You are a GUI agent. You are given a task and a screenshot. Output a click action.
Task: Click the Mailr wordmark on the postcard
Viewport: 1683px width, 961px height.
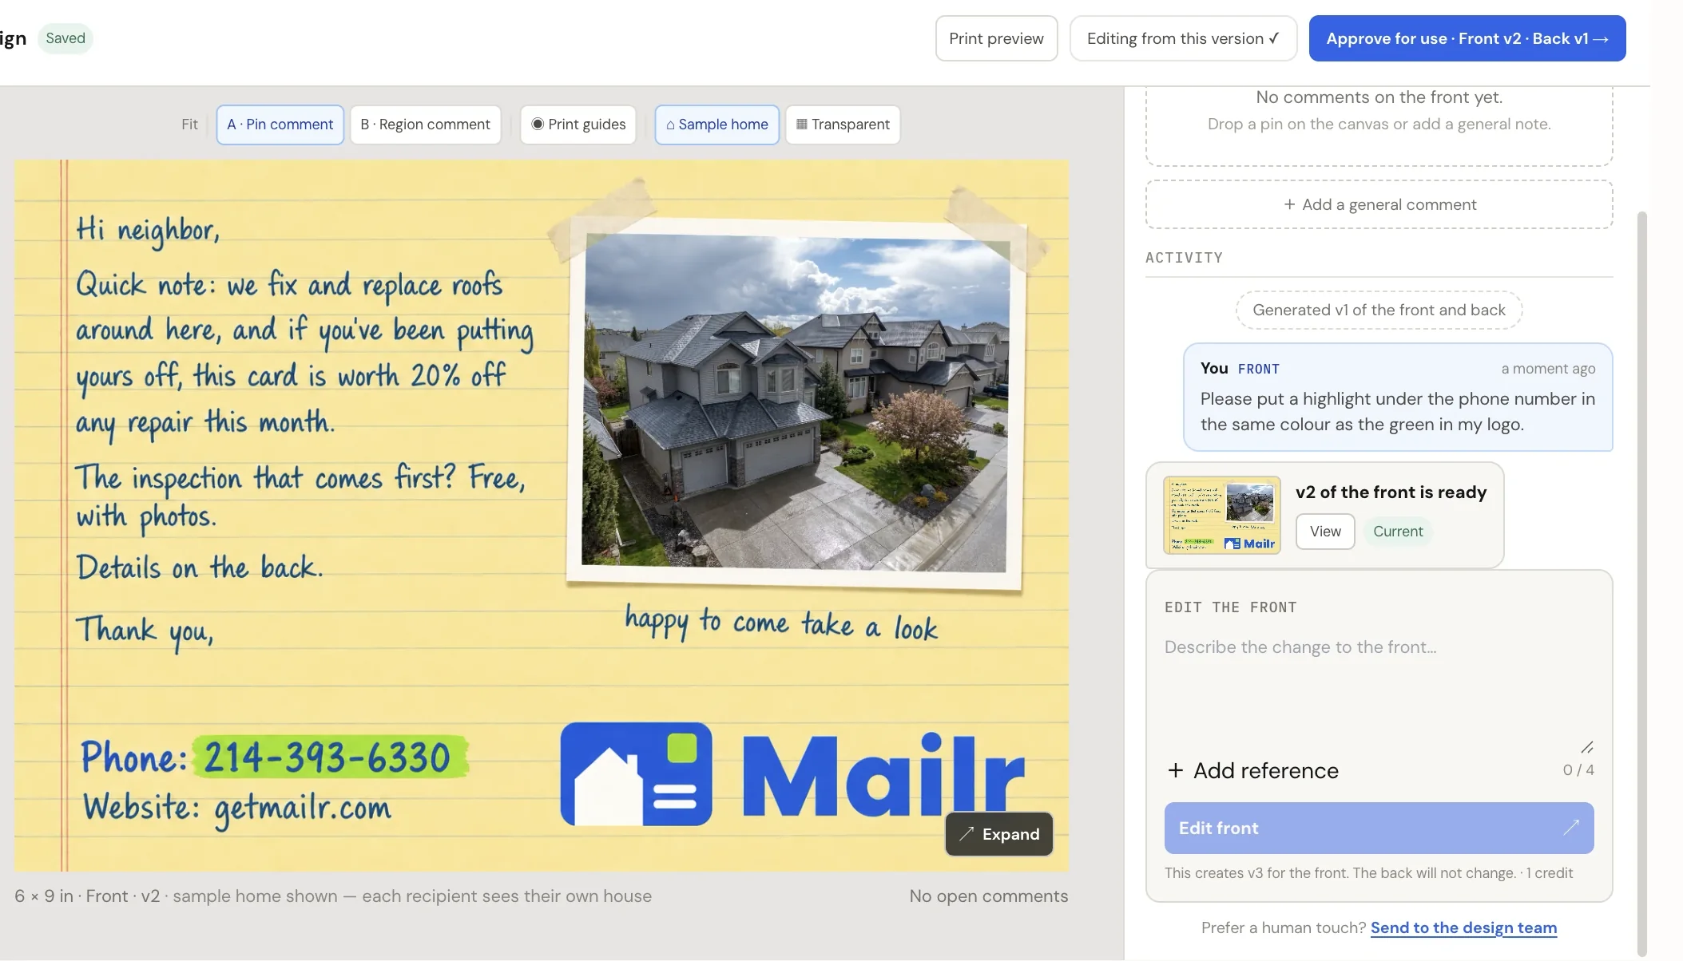[883, 774]
